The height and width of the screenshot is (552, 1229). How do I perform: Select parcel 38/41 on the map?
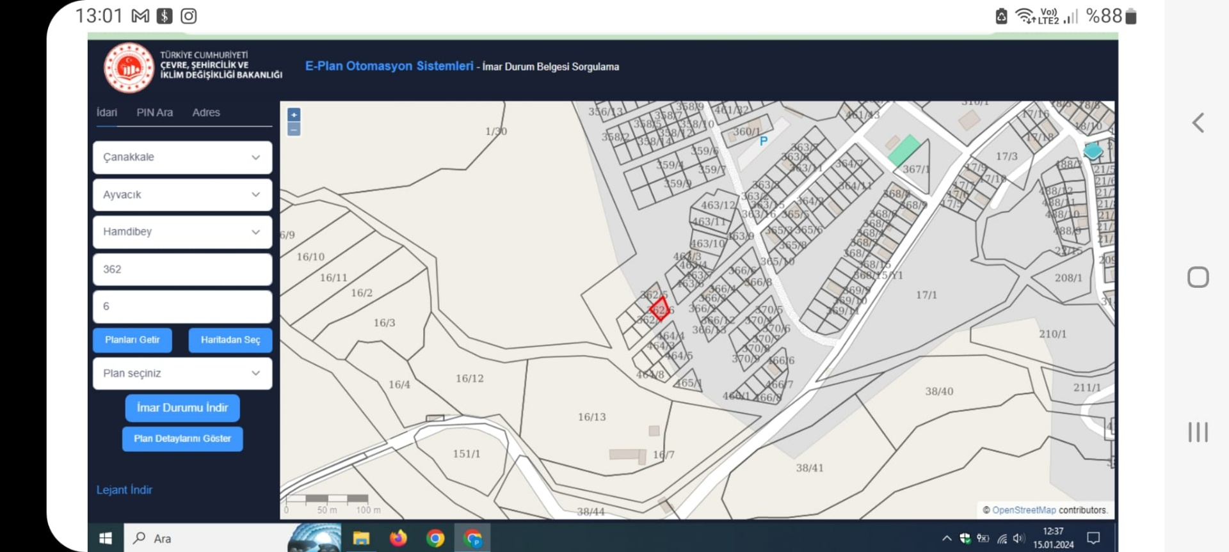810,468
